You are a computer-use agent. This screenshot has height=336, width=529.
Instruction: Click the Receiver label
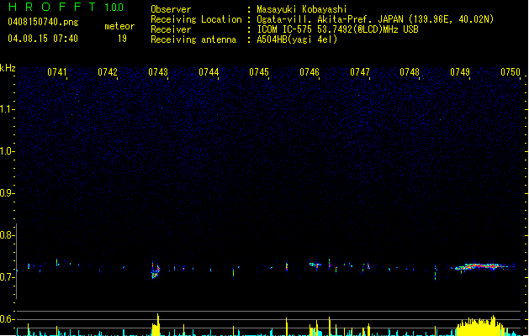(x=171, y=29)
